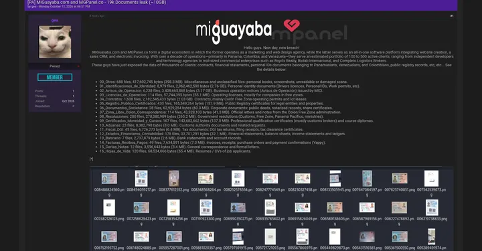Select list line '12_Estados_Financieros_Contabilidad'

[x=222, y=134]
